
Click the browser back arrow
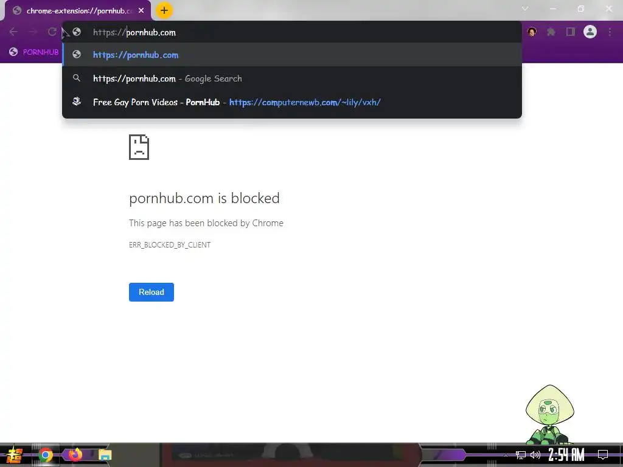tap(13, 32)
